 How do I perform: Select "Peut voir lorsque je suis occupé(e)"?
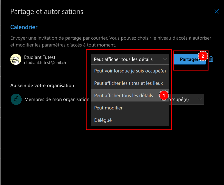(x=130, y=71)
